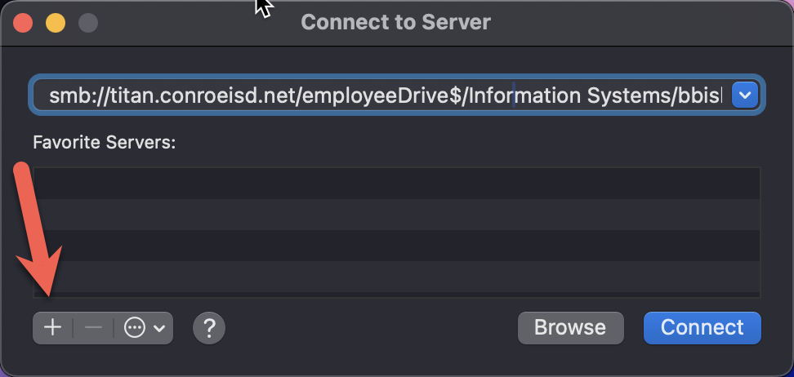The height and width of the screenshot is (377, 794).
Task: Click the chevron beside the ellipsis icon
Action: click(x=159, y=328)
